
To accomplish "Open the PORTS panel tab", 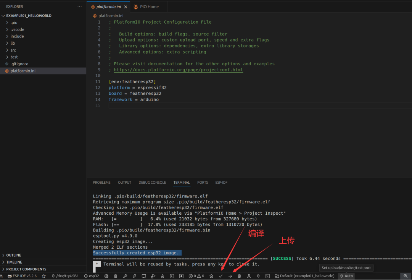I will 203,182.
